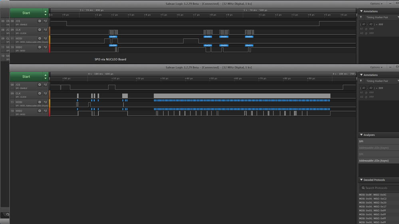Open capture options arrows beside lower Start
Screen dimensions: 399x224
(x=46, y=77)
